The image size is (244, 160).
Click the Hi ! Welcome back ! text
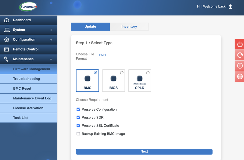(x=212, y=6)
